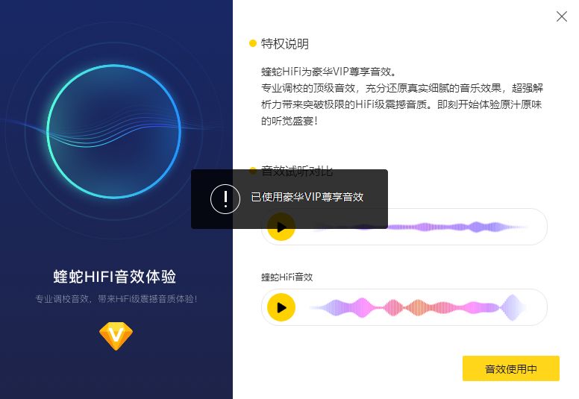Click the 蝰蛇HIFI音效体验 title

coord(114,277)
